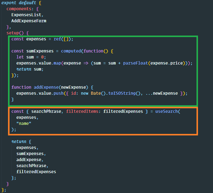Click 'filteredExpenses' alias in the destructuring
This screenshot has width=213, height=193.
point(123,112)
